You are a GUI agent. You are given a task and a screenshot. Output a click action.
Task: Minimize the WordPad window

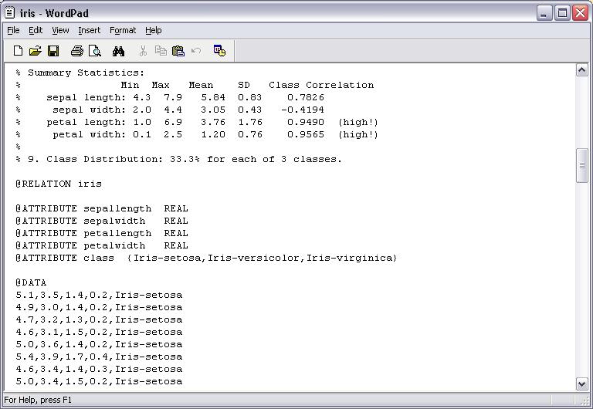click(544, 13)
